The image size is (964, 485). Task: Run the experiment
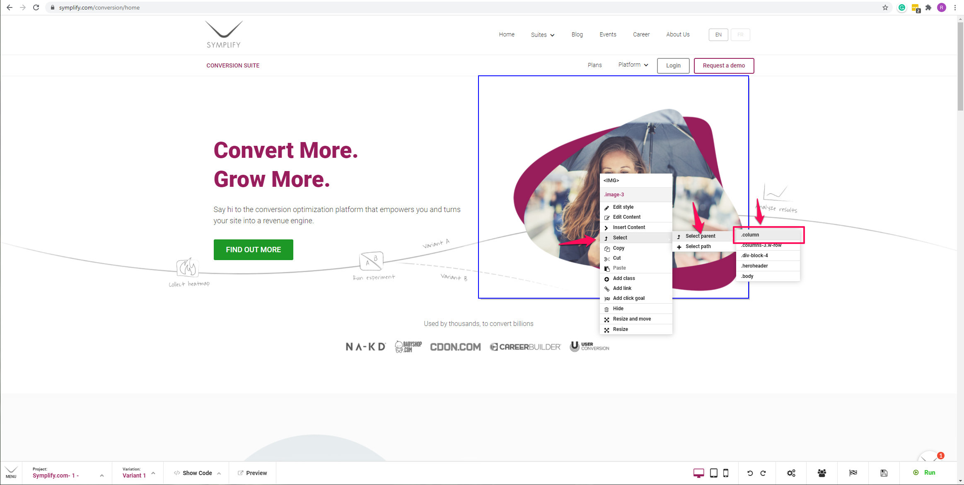pos(924,473)
